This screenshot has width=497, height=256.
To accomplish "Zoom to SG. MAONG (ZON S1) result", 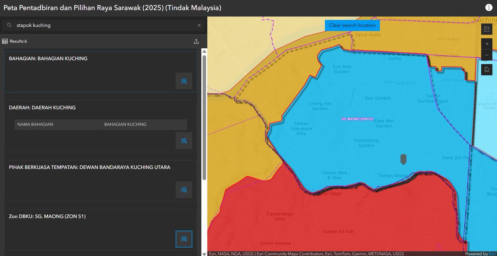I will pos(183,239).
